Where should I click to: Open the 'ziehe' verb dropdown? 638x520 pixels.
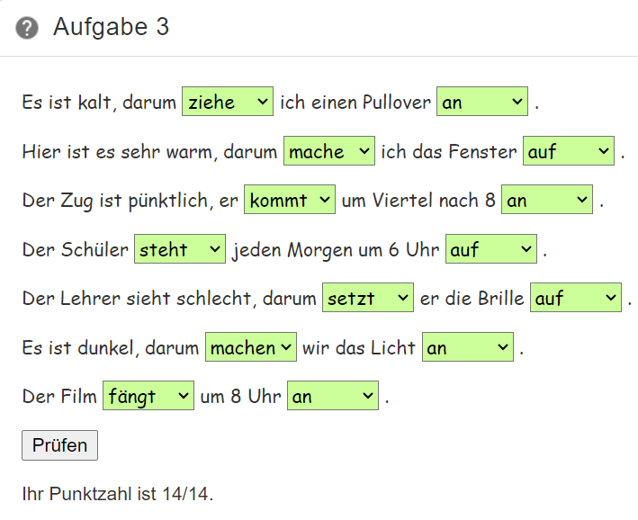pos(228,102)
